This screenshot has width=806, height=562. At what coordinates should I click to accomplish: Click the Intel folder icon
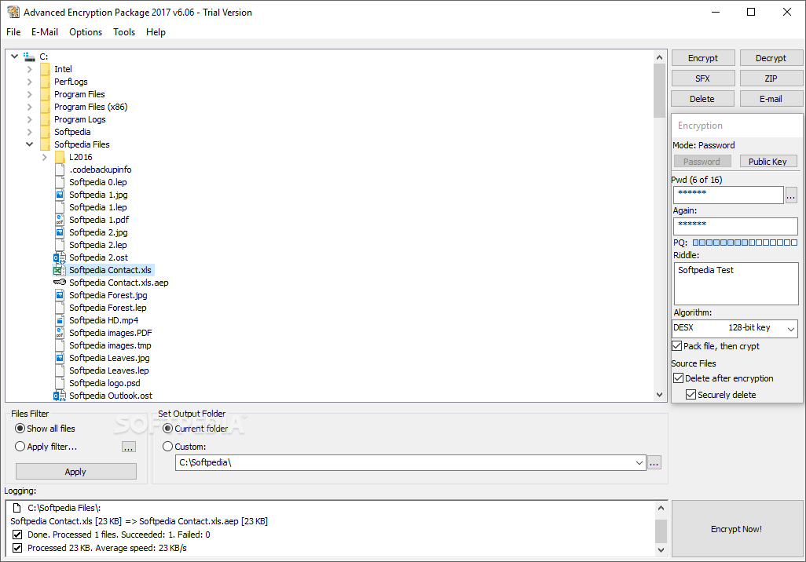click(x=46, y=69)
